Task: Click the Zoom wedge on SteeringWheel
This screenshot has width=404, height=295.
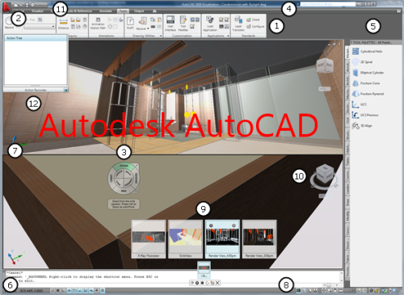Action: tap(124, 166)
